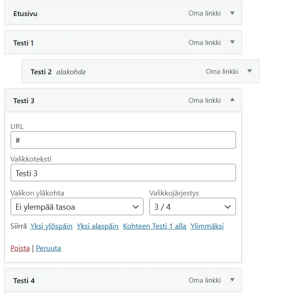Click the Testi 4 item title
293x296 pixels.
coord(24,280)
